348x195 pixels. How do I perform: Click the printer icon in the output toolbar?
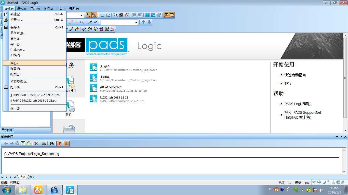(44, 143)
